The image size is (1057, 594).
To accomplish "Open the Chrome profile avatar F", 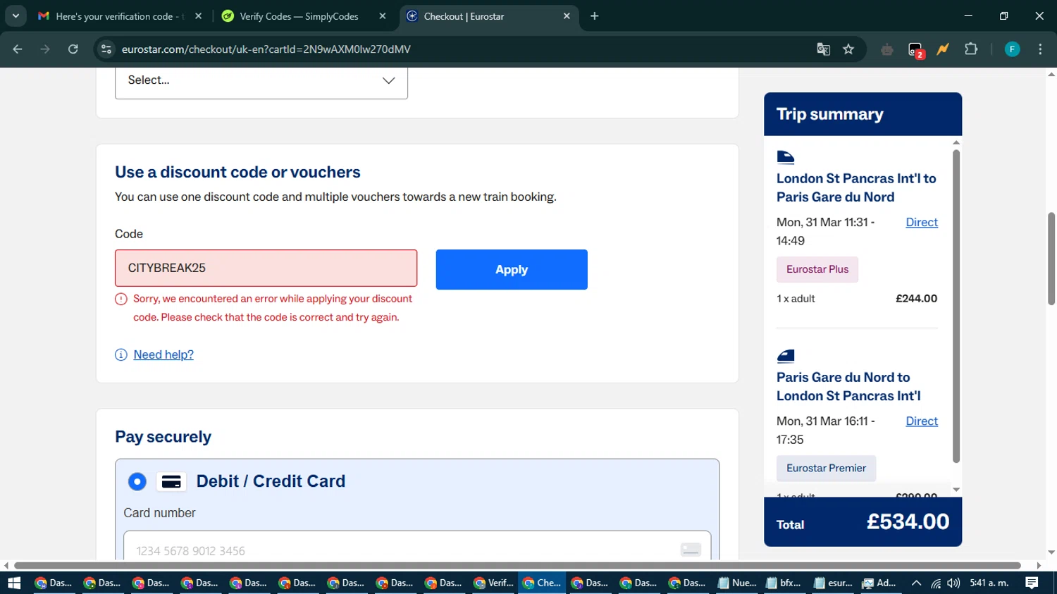I will (1012, 49).
